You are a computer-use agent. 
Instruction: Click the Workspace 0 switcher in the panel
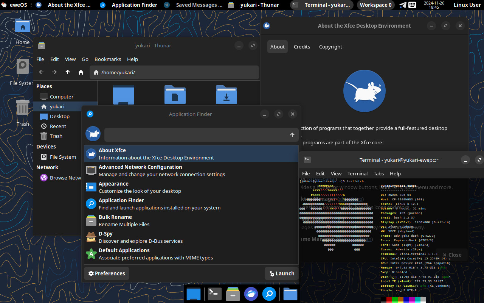375,5
